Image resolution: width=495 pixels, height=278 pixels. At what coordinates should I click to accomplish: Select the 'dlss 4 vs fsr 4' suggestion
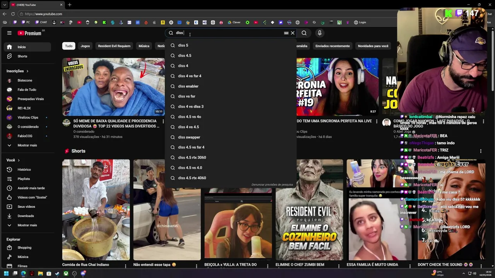tap(230, 76)
